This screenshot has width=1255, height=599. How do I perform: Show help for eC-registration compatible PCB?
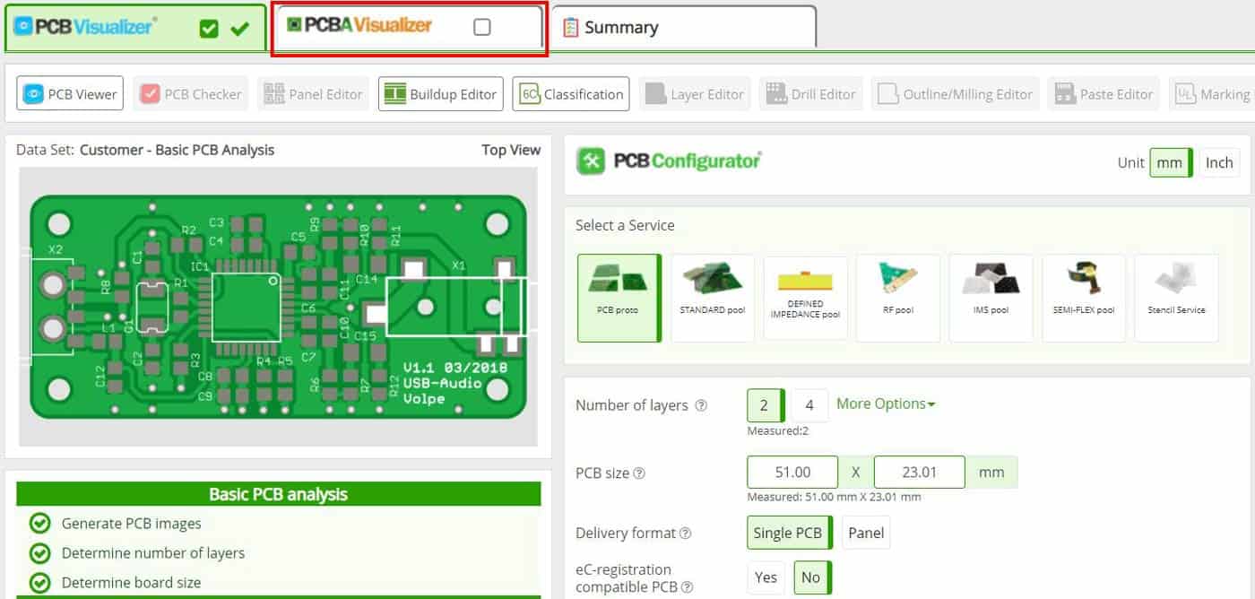pyautogui.click(x=687, y=587)
